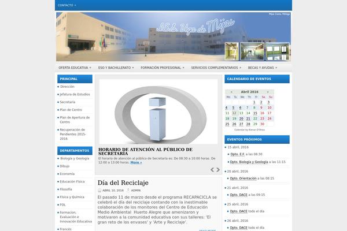Image resolution: width=347 pixels, height=231 pixels.
Task: Select April 15 in the calendar
Action: click(255, 113)
